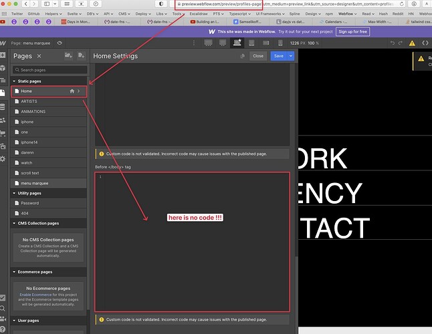The height and width of the screenshot is (334, 432).
Task: Open the search magnifier icon at sidebar bottom
Action: coord(3,309)
